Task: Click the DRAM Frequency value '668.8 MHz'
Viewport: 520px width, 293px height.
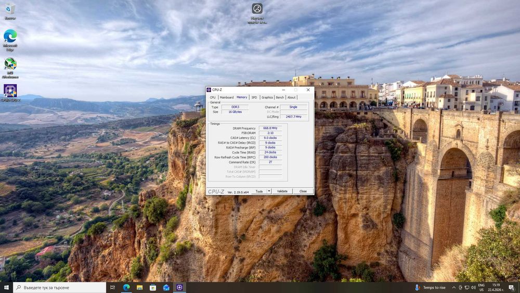Action: tap(270, 128)
